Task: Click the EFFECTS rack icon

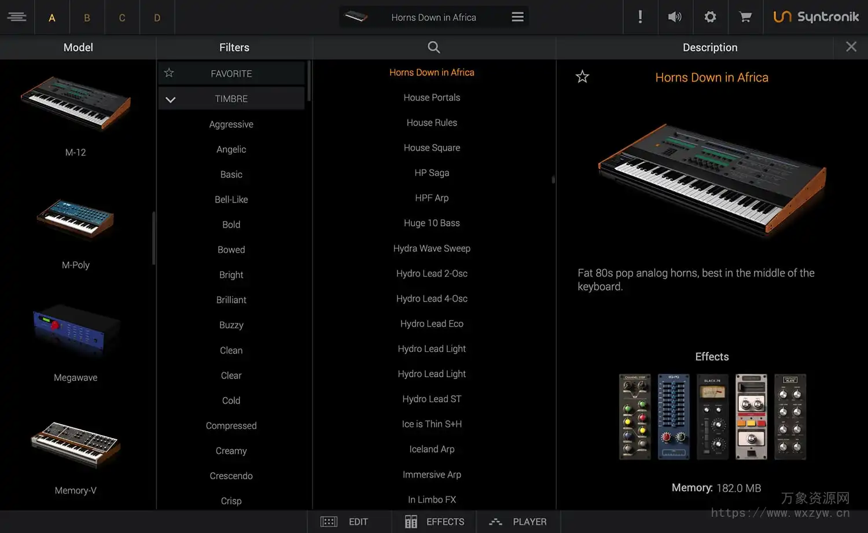Action: point(411,521)
